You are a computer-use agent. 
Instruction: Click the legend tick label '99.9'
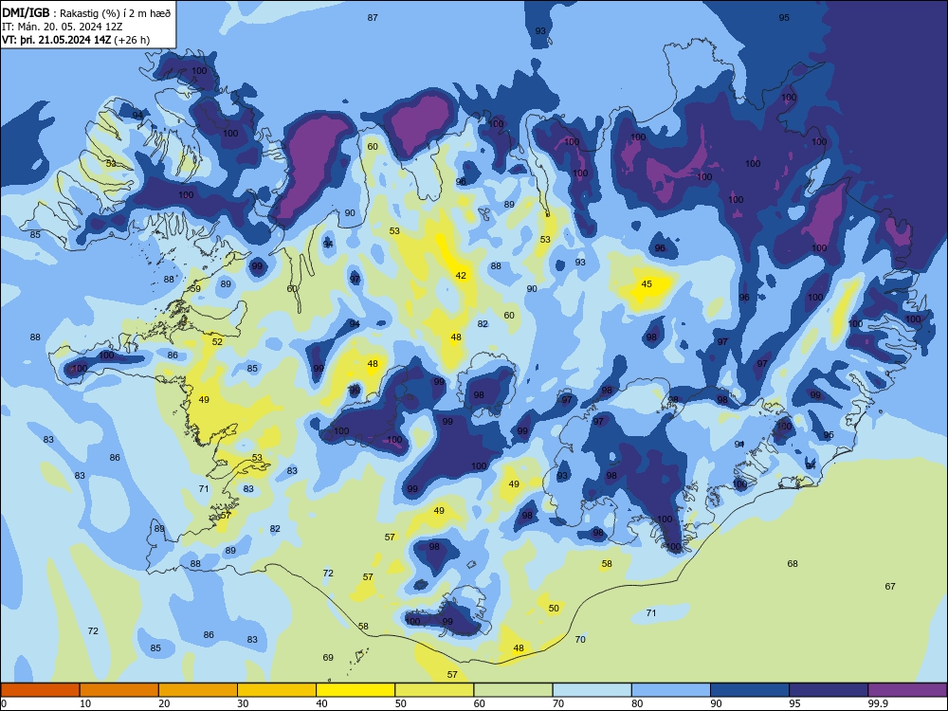pyautogui.click(x=878, y=703)
